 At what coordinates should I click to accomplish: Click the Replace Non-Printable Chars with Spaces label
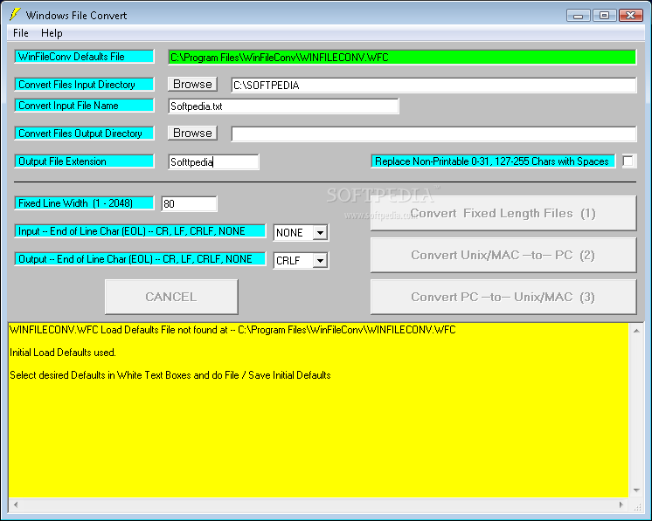493,161
